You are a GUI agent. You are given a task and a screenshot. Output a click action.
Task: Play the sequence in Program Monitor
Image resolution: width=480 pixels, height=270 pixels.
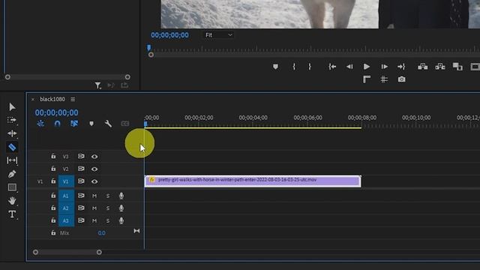(367, 67)
